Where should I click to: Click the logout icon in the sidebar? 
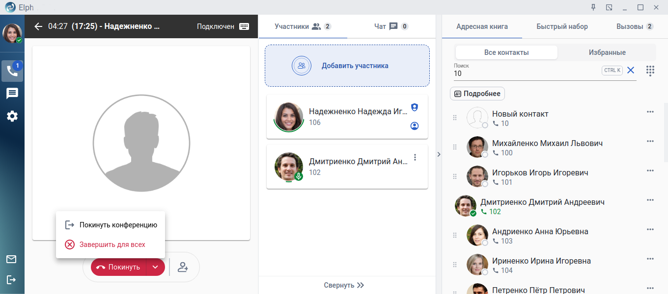coord(11,280)
